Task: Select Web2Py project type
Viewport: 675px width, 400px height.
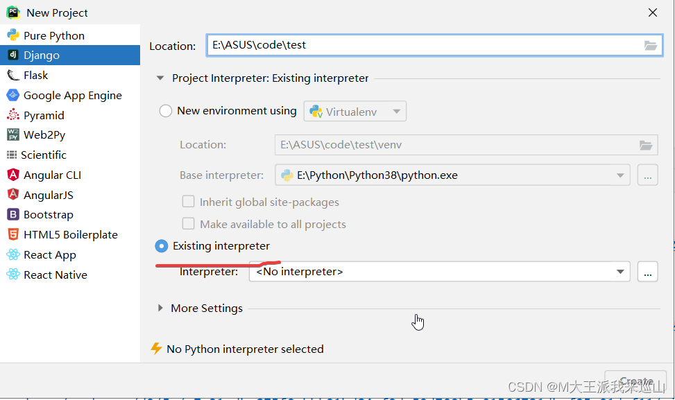Action: point(70,135)
